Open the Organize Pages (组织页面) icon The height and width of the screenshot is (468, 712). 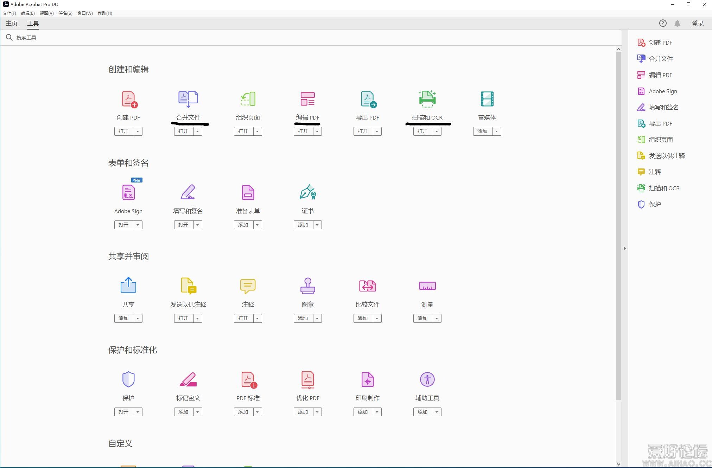[248, 99]
